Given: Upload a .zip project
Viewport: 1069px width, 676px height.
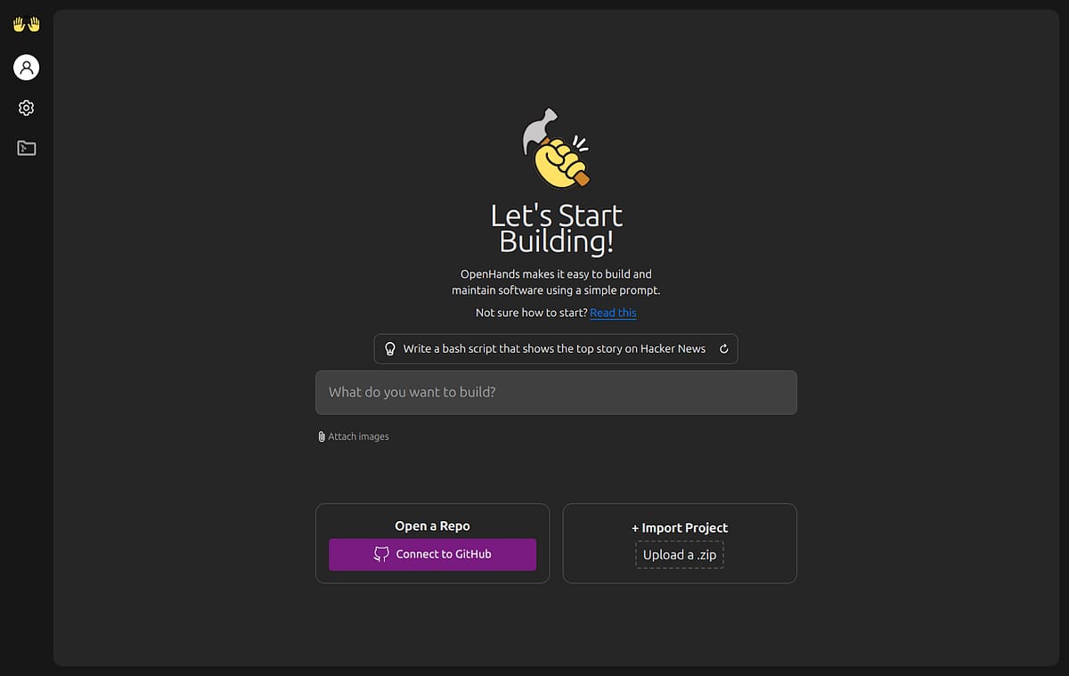Looking at the screenshot, I should click(x=680, y=555).
